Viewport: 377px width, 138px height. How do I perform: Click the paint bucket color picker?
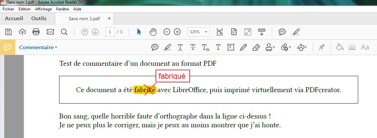click(x=339, y=47)
